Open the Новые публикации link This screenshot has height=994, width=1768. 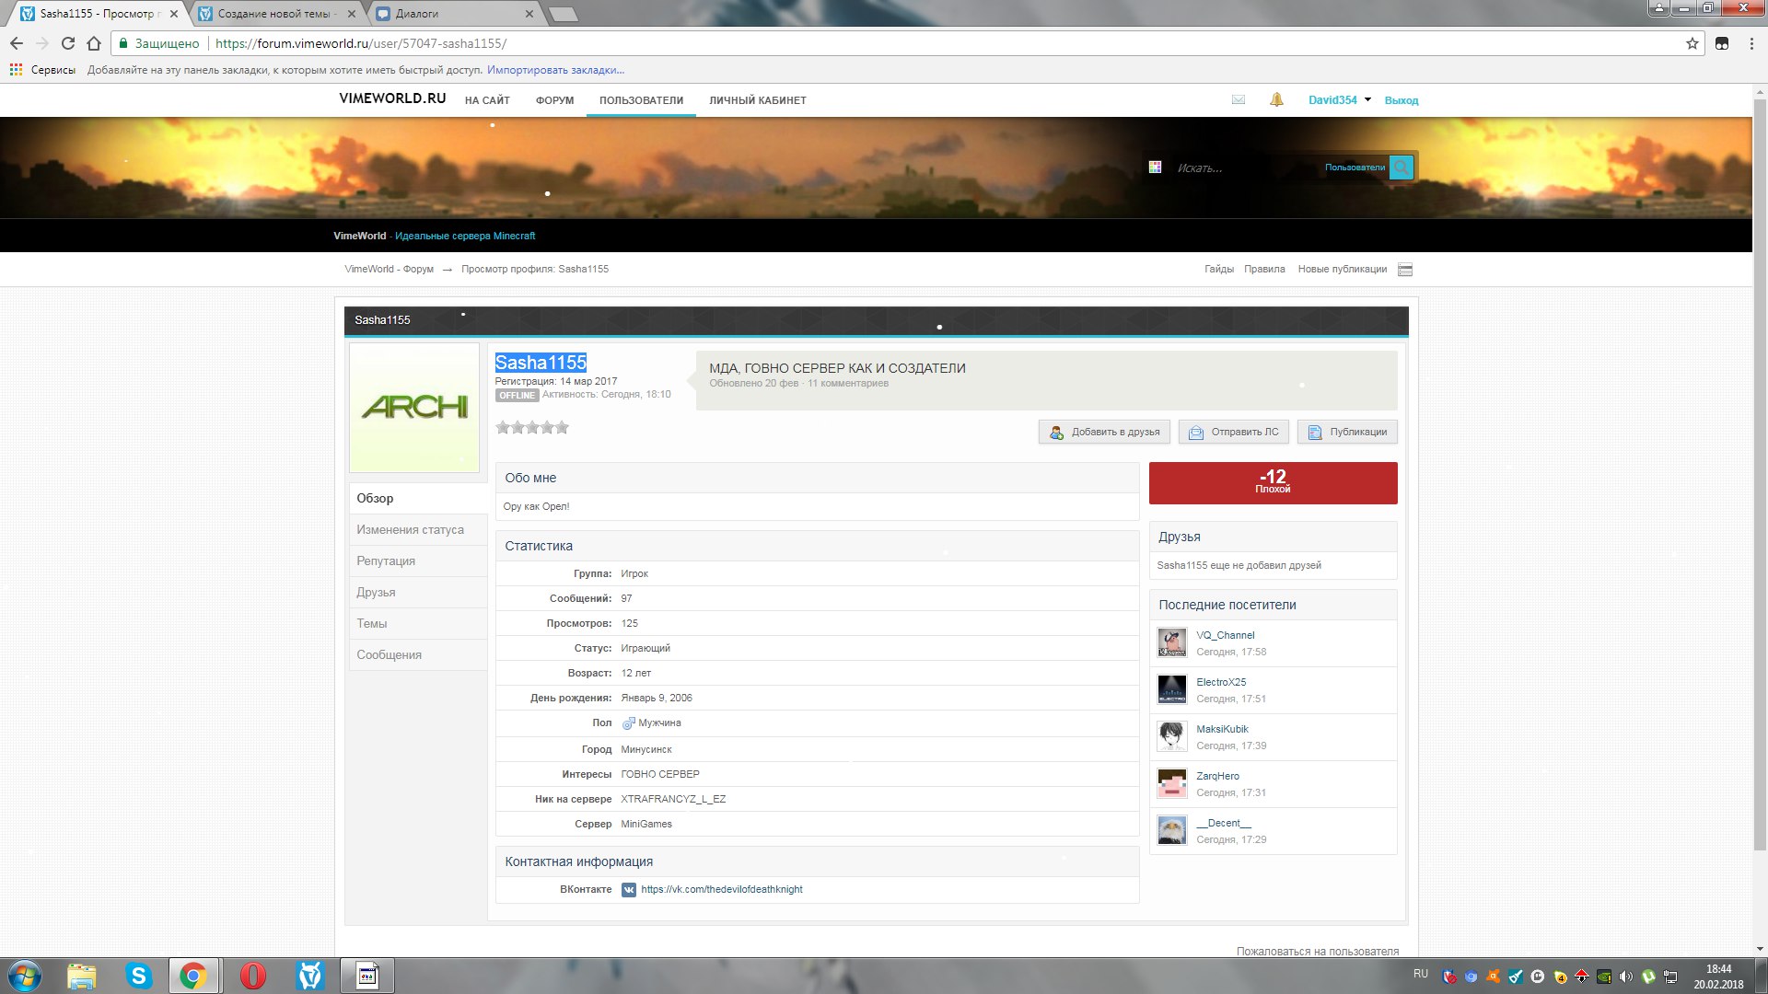pyautogui.click(x=1342, y=269)
